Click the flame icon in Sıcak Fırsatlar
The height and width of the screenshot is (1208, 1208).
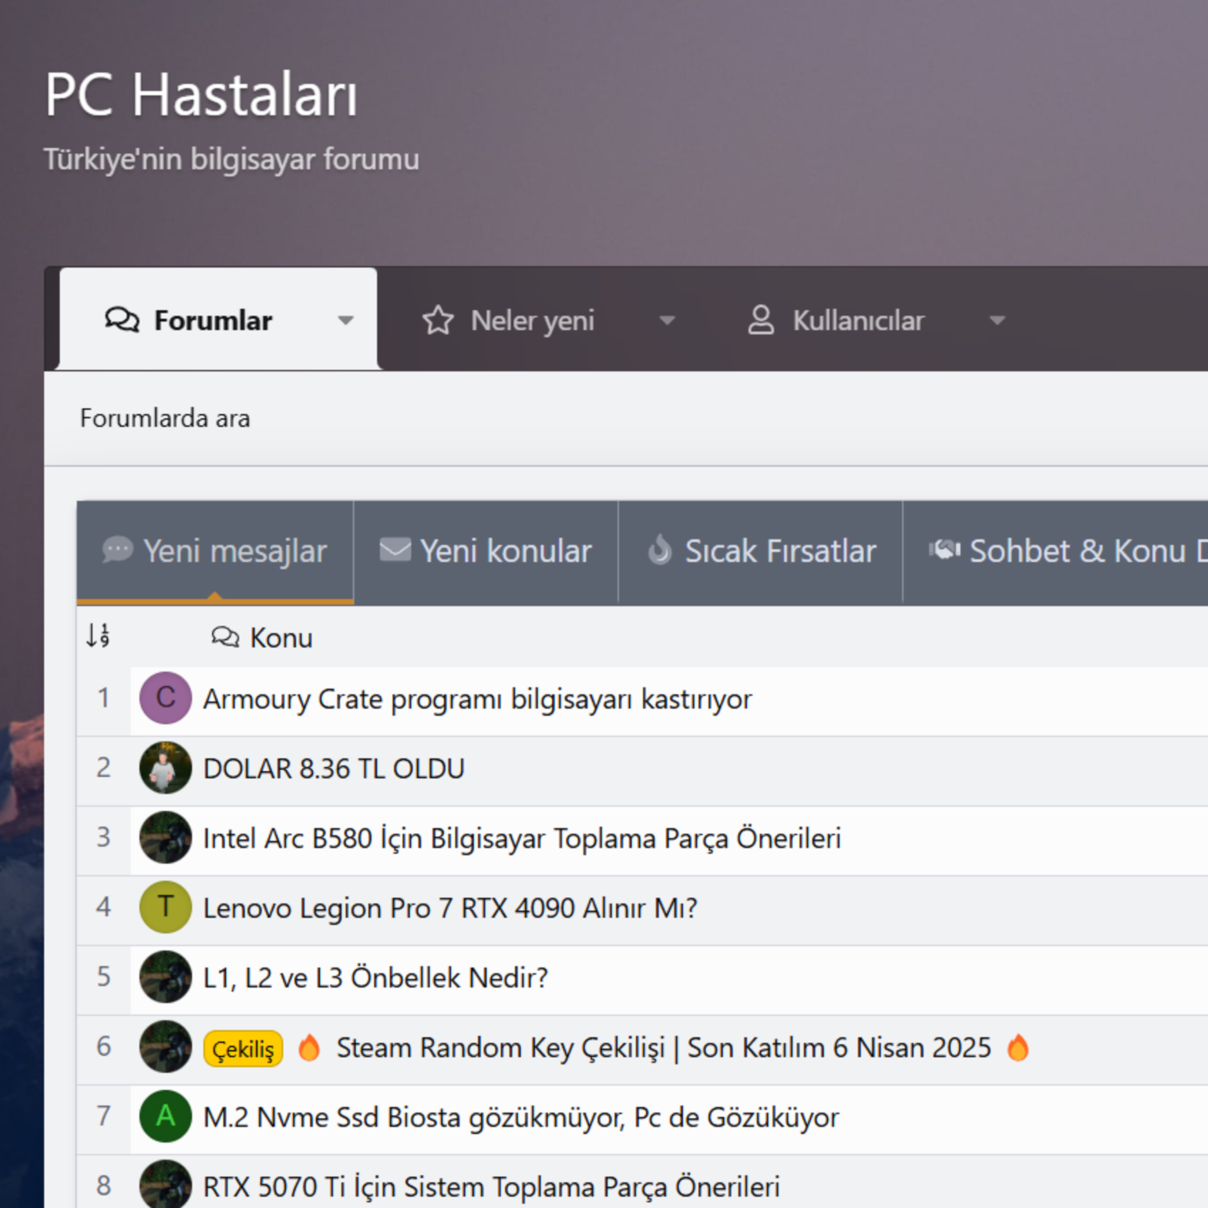660,550
